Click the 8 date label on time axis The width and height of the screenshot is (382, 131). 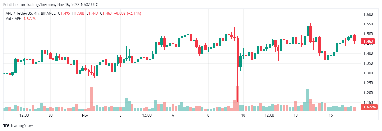(208, 115)
